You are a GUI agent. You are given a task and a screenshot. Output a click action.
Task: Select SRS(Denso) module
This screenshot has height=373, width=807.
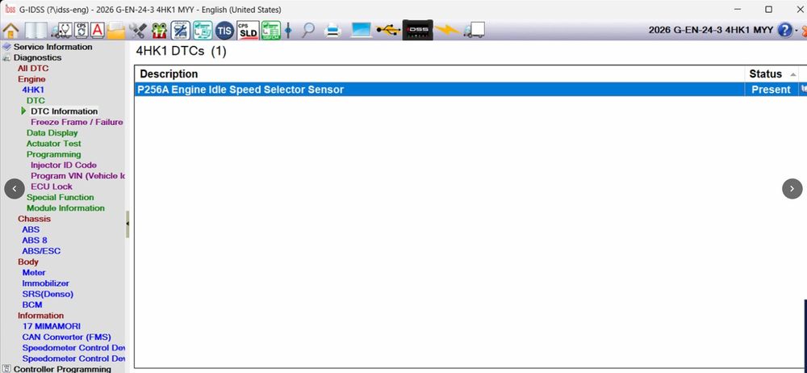pyautogui.click(x=48, y=294)
